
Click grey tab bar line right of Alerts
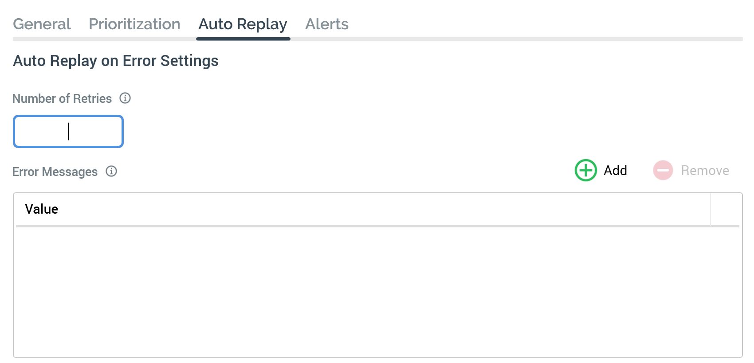tap(532, 39)
